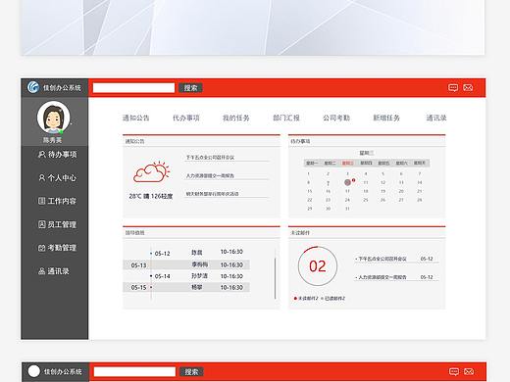Open 个人中心 in the sidebar
510x382 pixels.
[x=57, y=178]
